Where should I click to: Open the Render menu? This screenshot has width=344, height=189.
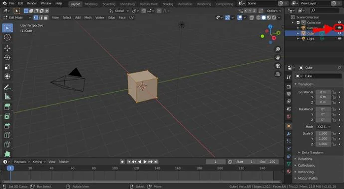point(32,3)
